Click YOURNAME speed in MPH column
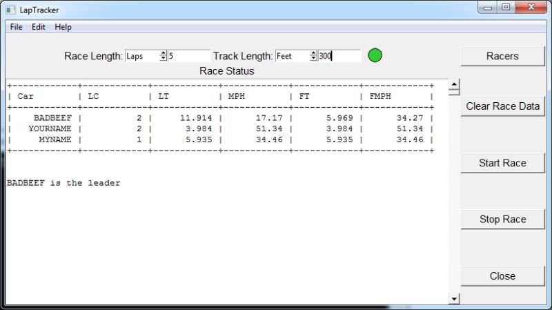This screenshot has width=552, height=310. 269,128
